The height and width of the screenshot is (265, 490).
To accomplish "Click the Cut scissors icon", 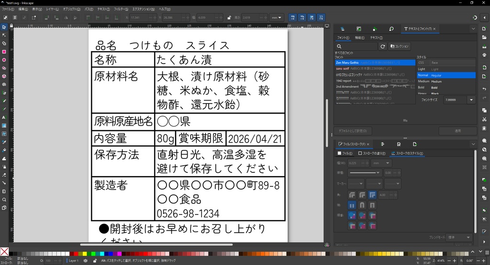I will [484, 119].
